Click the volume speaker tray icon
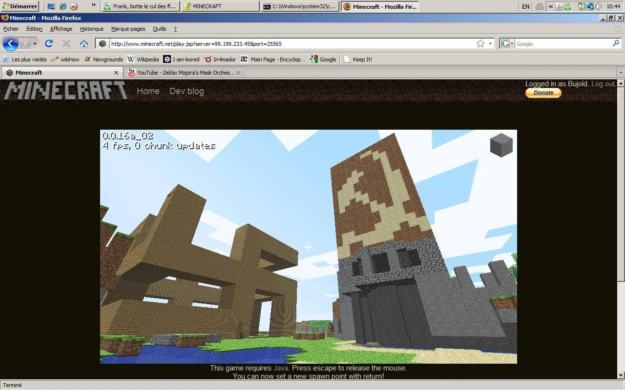Image resolution: width=625 pixels, height=390 pixels. point(598,6)
